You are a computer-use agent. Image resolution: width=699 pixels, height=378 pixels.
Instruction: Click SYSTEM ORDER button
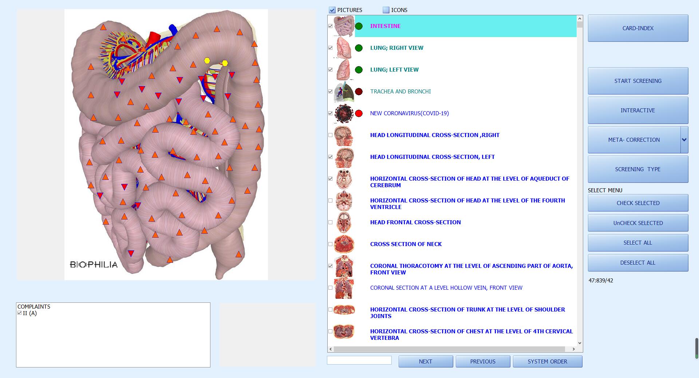coord(548,362)
